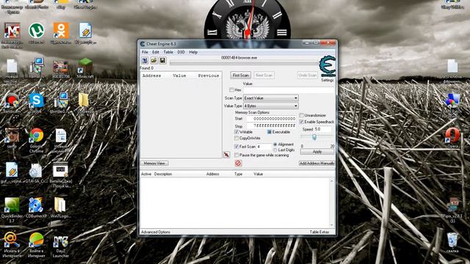Click the Stop address field

click(271, 126)
